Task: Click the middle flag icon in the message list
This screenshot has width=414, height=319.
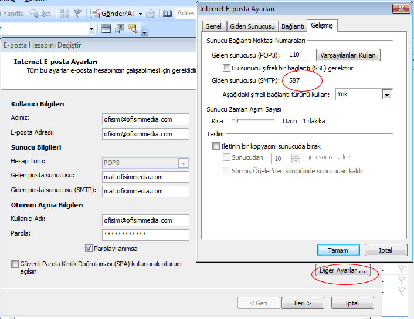Action: (402, 280)
